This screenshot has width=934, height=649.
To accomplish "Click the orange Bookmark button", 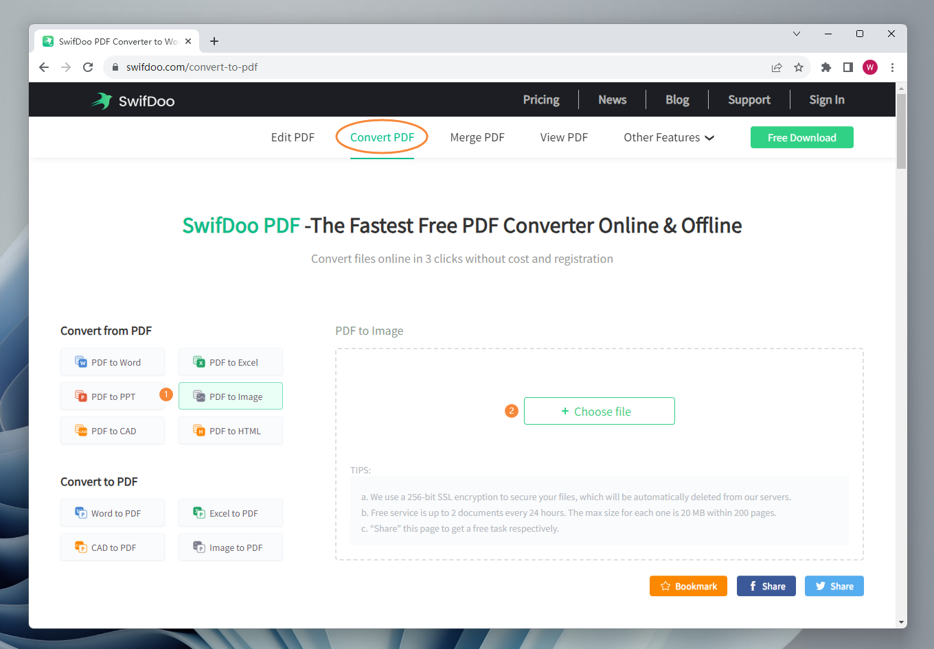I will coord(688,586).
